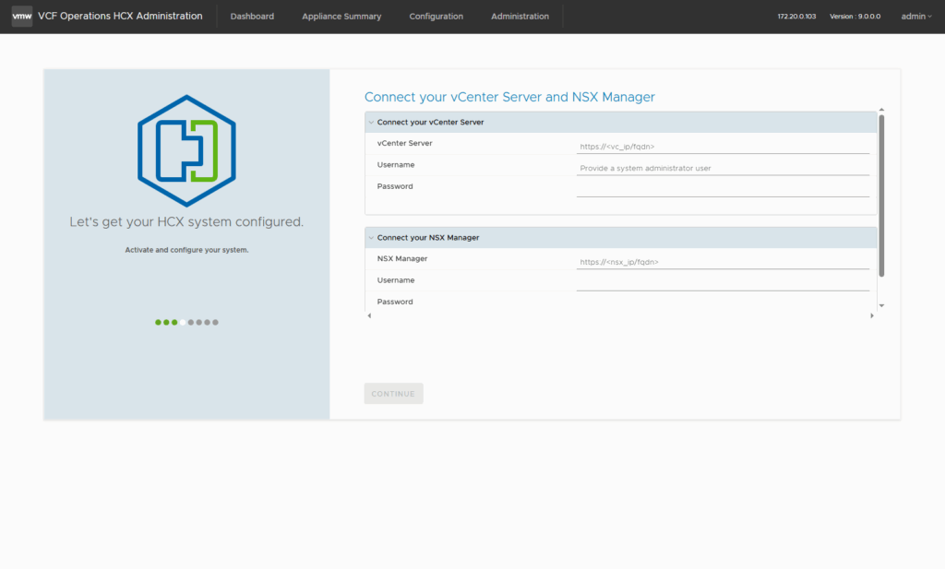945x569 pixels.
Task: Open the admin user dropdown
Action: 915,17
